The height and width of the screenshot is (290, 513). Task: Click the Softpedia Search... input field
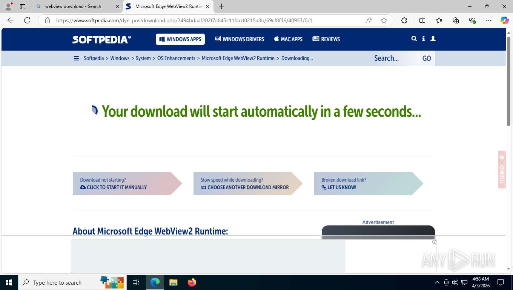coord(395,58)
